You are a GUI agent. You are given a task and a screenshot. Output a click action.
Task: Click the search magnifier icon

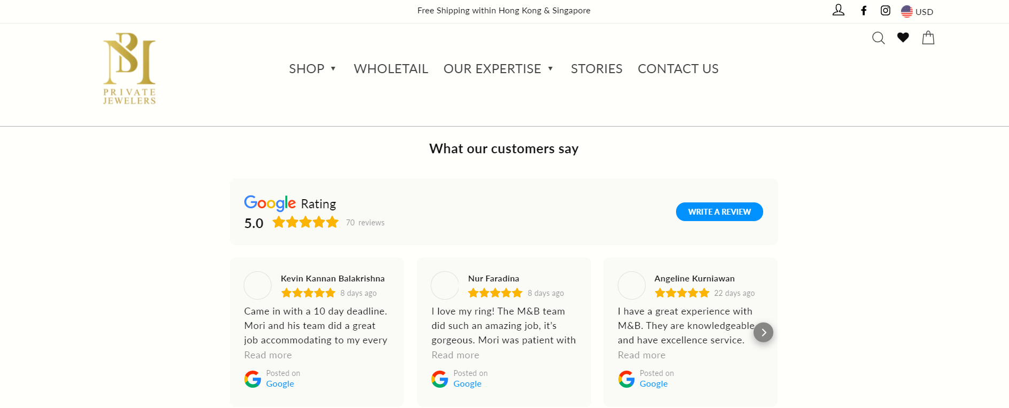pyautogui.click(x=878, y=38)
